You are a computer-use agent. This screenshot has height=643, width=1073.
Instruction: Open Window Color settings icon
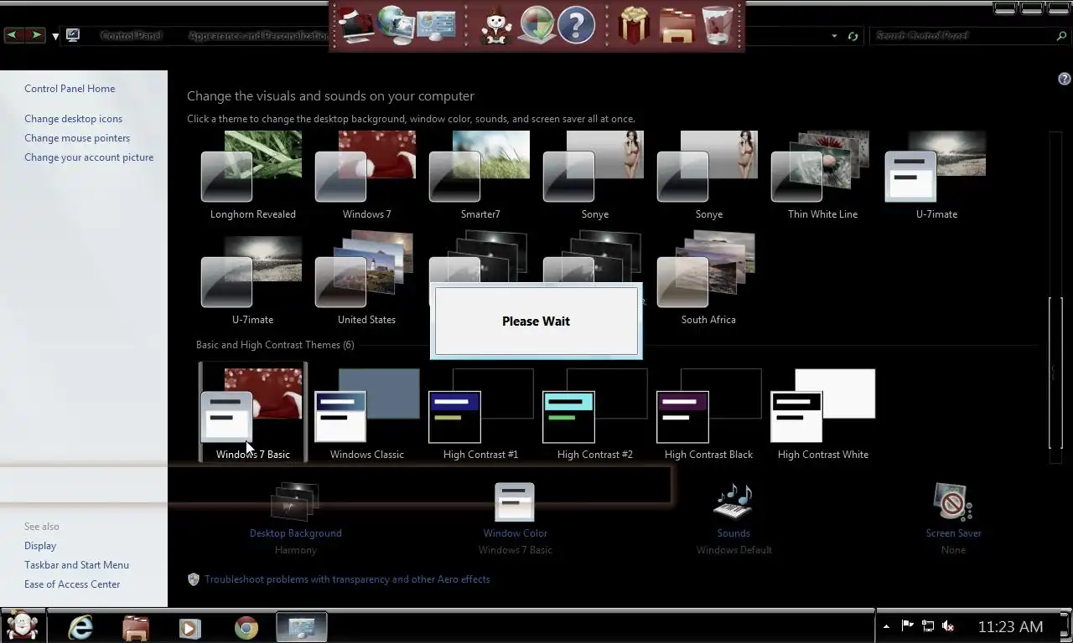click(515, 502)
